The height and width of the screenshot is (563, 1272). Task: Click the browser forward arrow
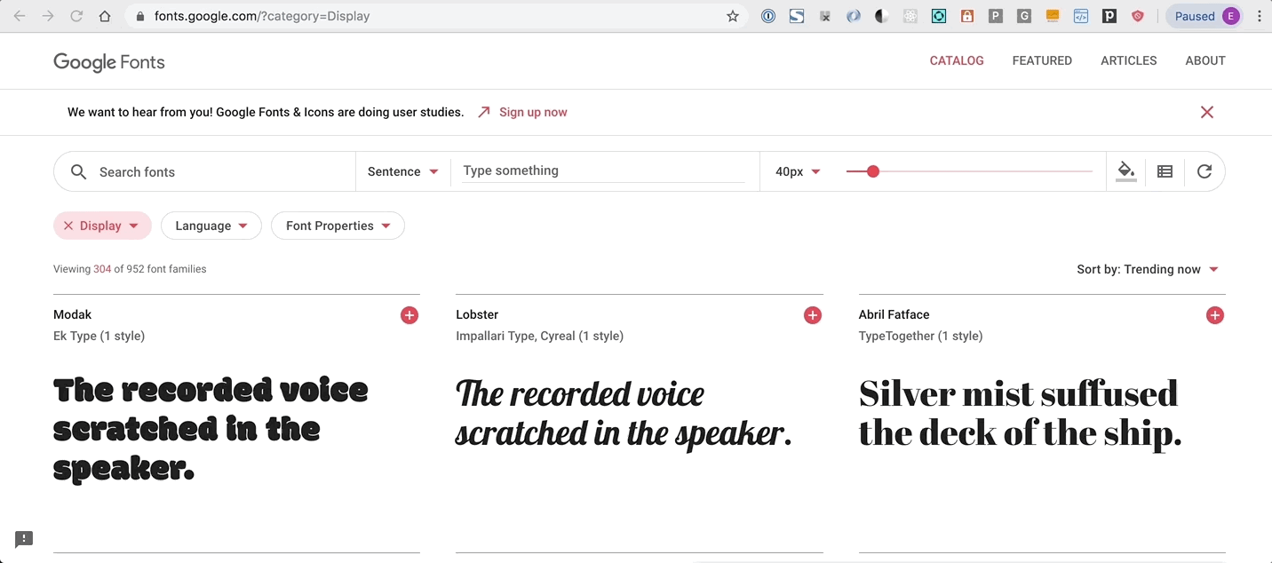[x=48, y=16]
